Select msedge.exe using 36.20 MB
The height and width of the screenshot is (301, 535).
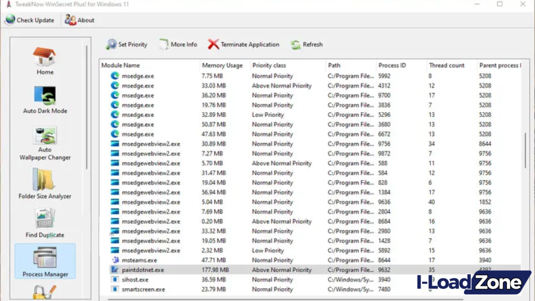tap(315, 95)
